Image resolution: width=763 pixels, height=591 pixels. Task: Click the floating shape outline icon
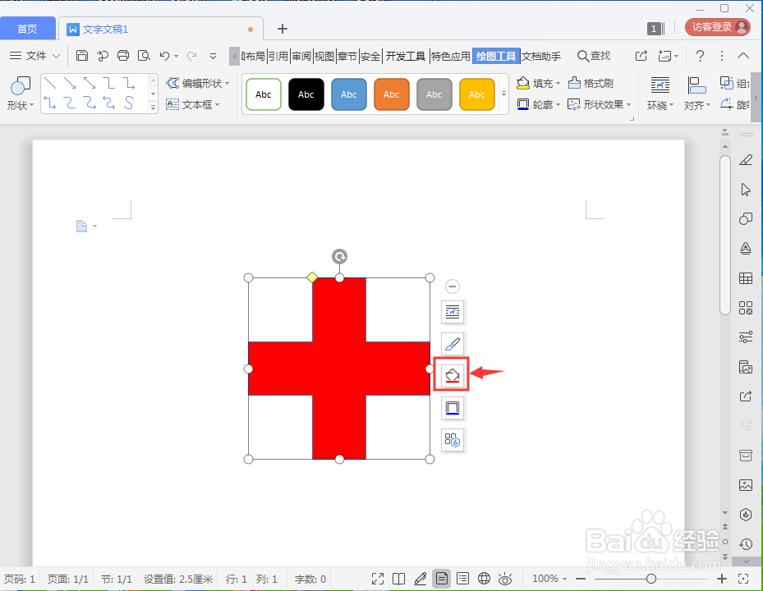(x=453, y=408)
